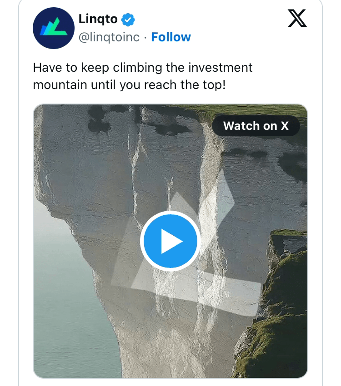Open the @linqtoinc handle link
Screen dimensions: 341x386
coord(109,37)
